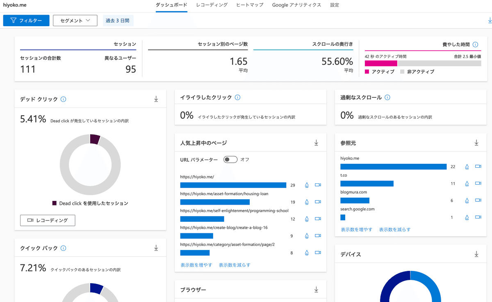Click the 95 distinct users value
Viewport: 492px width, 302px height.
(x=131, y=69)
